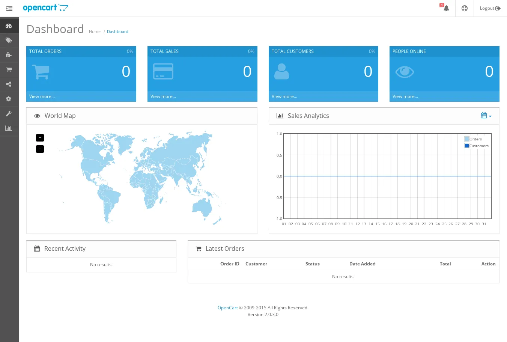Select the Dashboard breadcrumb entry

117,31
